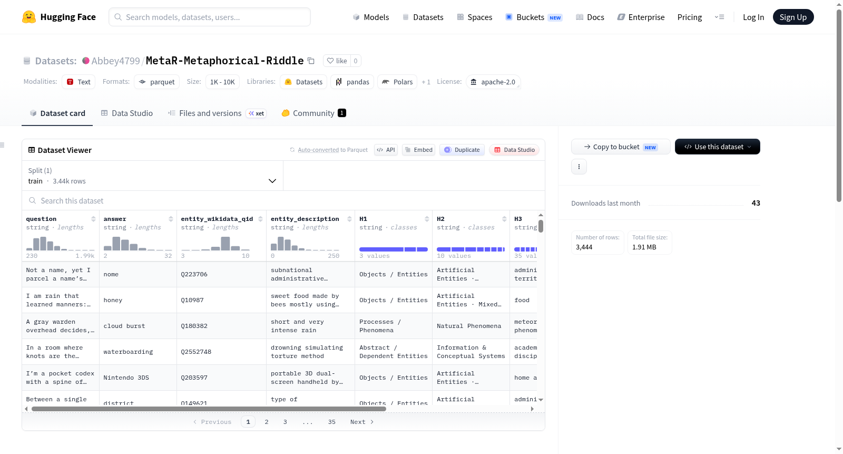This screenshot has height=454, width=843.
Task: Click the Embed button
Action: [418, 150]
